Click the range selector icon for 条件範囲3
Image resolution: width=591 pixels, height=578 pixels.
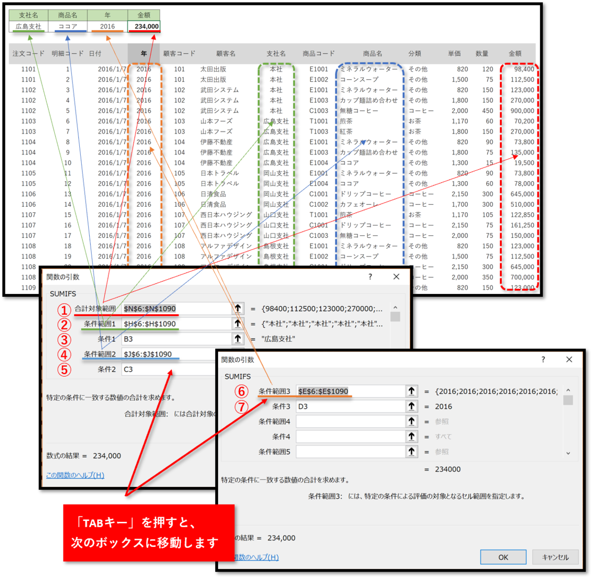(412, 391)
